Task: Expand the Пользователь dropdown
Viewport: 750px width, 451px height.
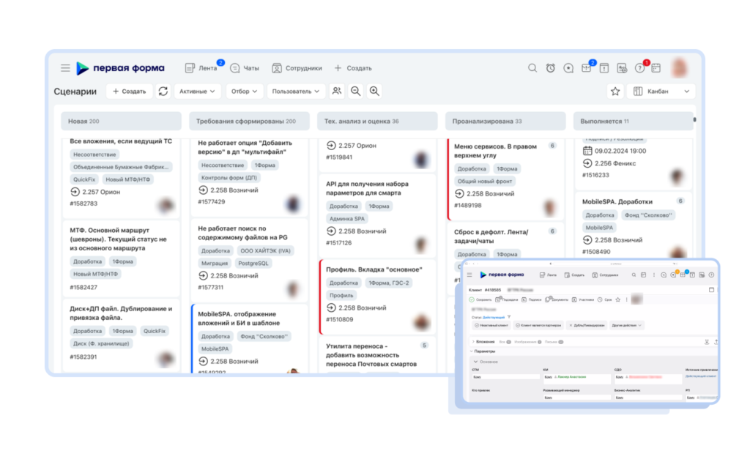Action: click(296, 91)
